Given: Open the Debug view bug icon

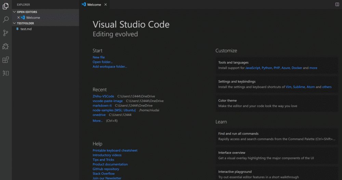Looking at the screenshot, I should tap(5, 46).
